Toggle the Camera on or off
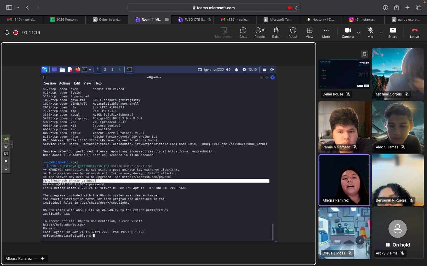Screen dimensions: 427x266 pyautogui.click(x=348, y=33)
